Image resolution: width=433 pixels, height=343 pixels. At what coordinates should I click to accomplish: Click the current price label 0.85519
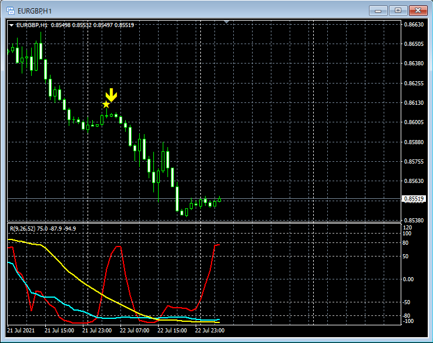(414, 199)
